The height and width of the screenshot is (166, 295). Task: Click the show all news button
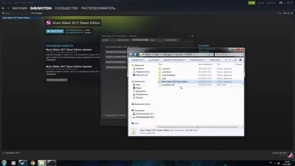pos(57,80)
